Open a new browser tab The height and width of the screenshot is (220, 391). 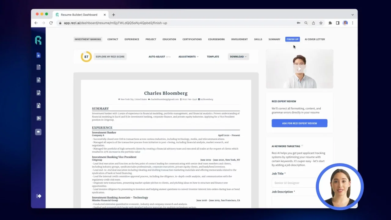114,15
